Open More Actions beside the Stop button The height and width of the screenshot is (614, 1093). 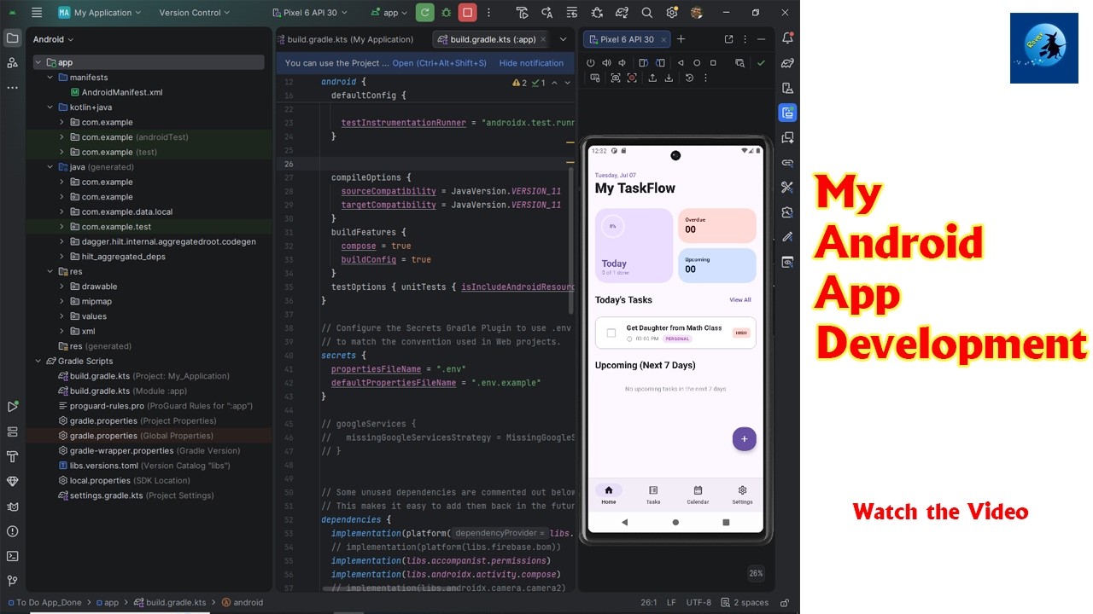click(488, 13)
